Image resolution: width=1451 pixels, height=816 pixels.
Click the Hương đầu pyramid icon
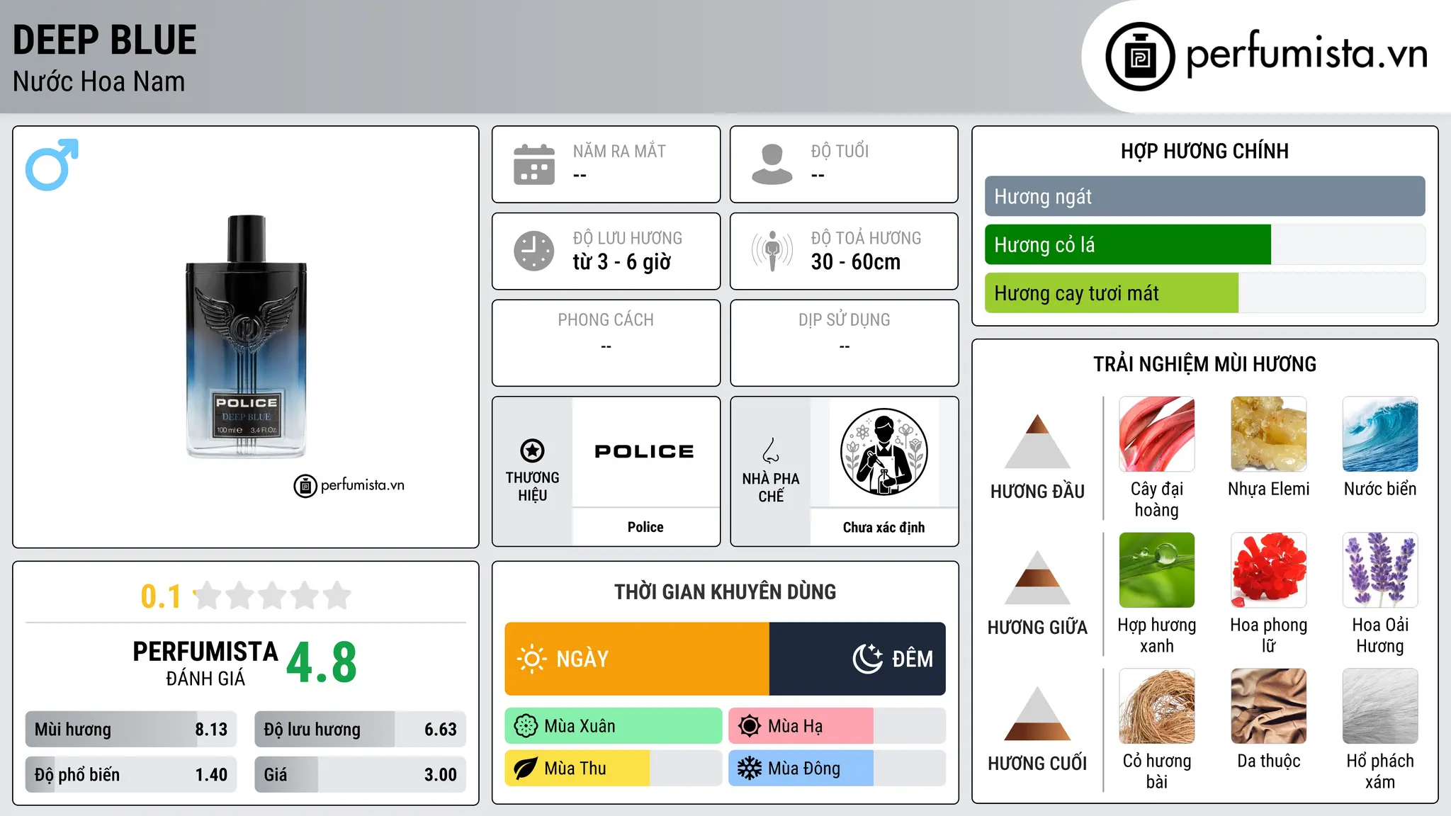[x=1037, y=441]
